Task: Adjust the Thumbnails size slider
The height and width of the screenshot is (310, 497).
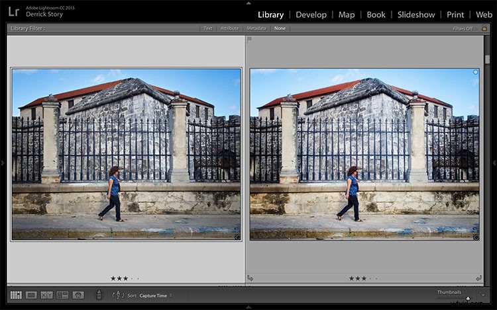Action: (x=468, y=298)
